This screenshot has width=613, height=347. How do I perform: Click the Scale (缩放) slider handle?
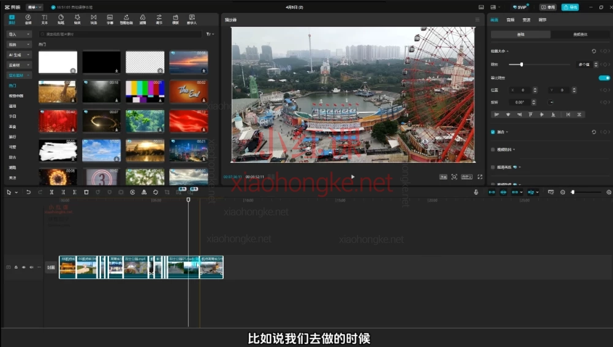[522, 64]
